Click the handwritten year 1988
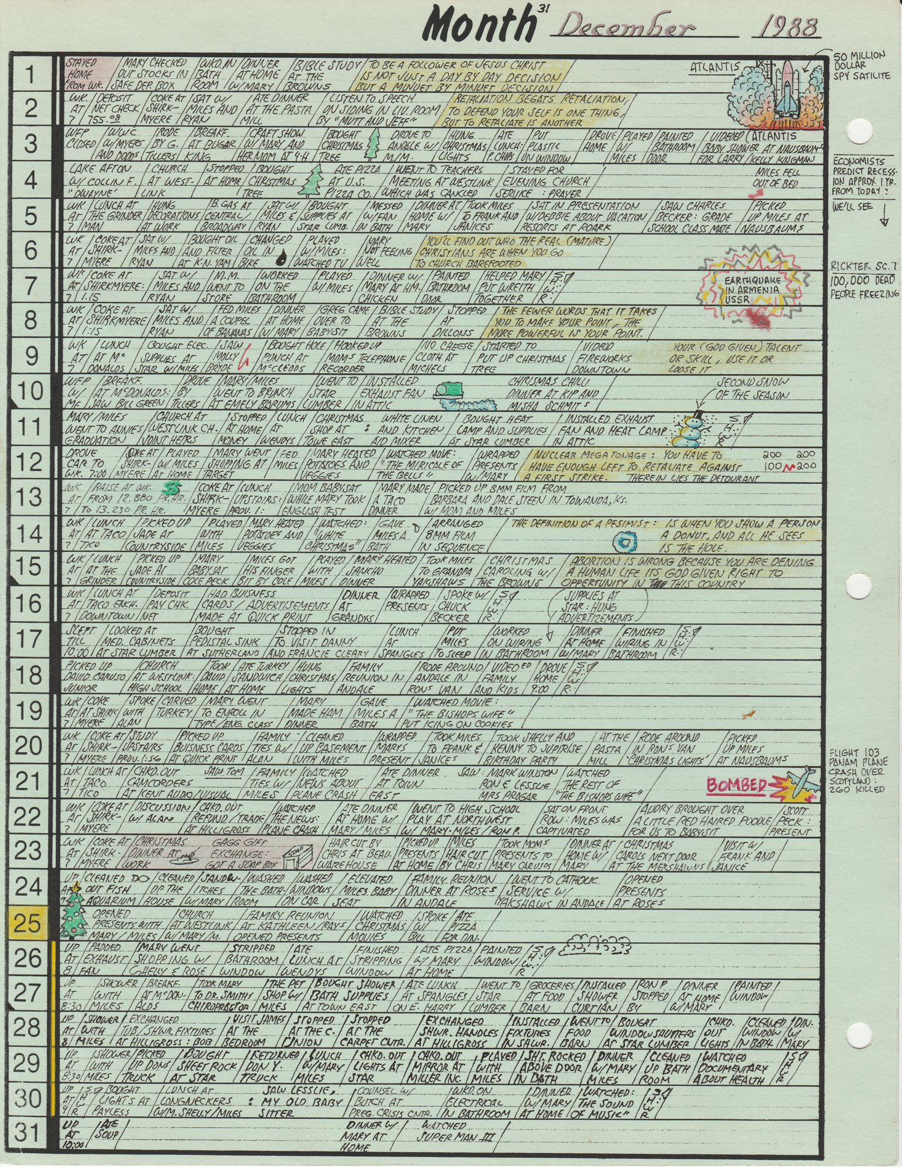The height and width of the screenshot is (1167, 902). point(789,27)
